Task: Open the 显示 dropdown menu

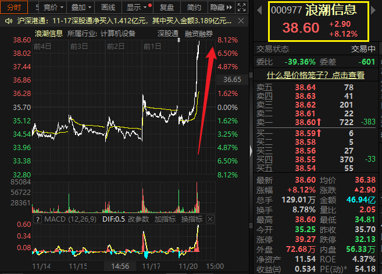Action: pyautogui.click(x=137, y=8)
